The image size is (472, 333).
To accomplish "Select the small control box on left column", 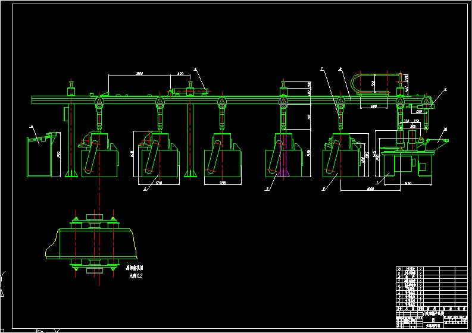I will [66, 114].
